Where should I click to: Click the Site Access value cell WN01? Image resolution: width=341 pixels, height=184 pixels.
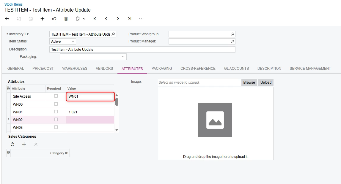coord(90,96)
